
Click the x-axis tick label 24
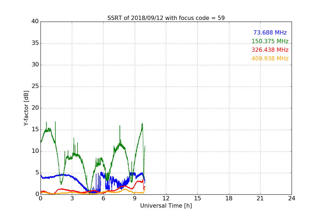[x=292, y=198]
